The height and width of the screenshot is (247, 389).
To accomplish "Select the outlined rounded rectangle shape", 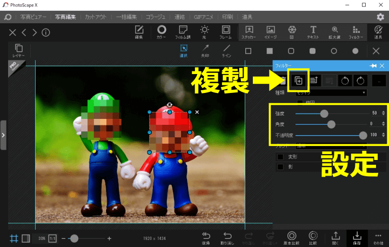I will pyautogui.click(x=291, y=51).
